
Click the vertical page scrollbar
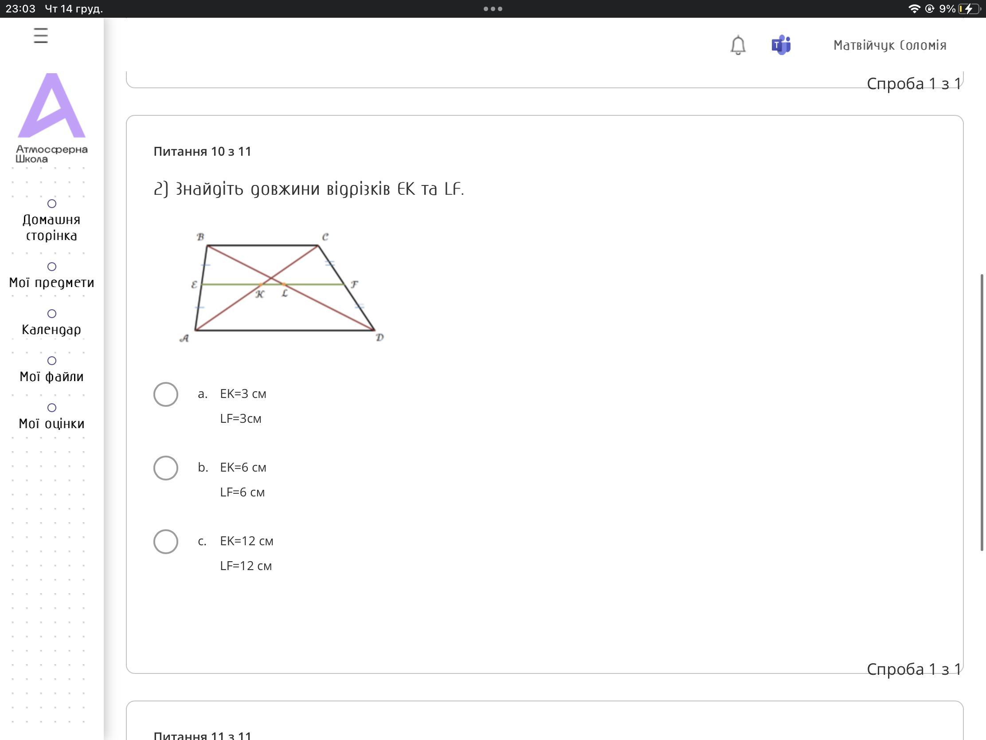[x=982, y=413]
